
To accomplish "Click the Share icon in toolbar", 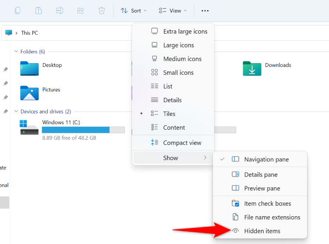I will pos(81,10).
